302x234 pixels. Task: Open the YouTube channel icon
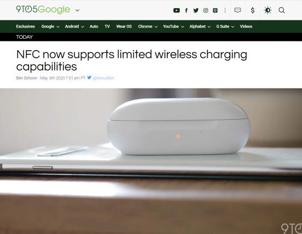(x=176, y=10)
